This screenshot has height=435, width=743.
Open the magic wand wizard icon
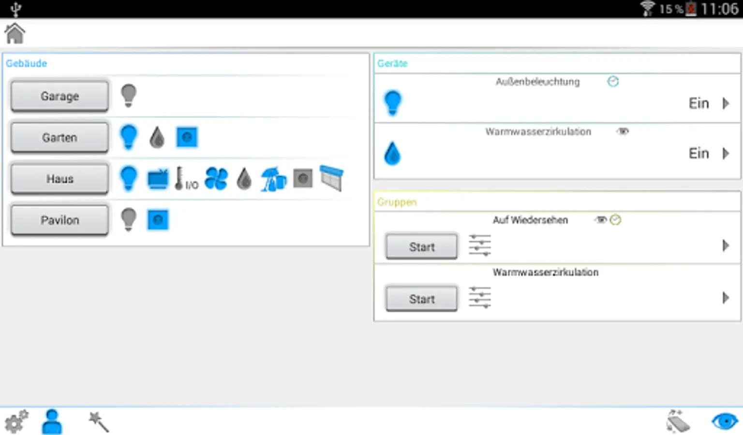(99, 422)
